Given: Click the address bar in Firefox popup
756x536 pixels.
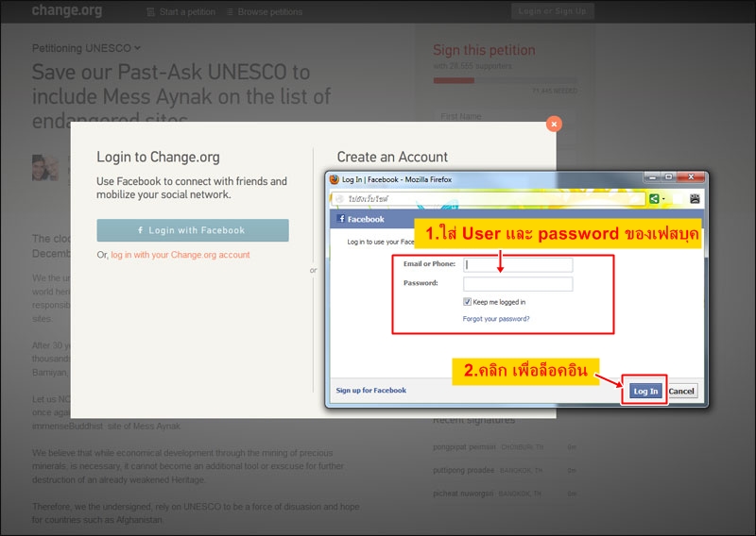Looking at the screenshot, I should [x=488, y=198].
